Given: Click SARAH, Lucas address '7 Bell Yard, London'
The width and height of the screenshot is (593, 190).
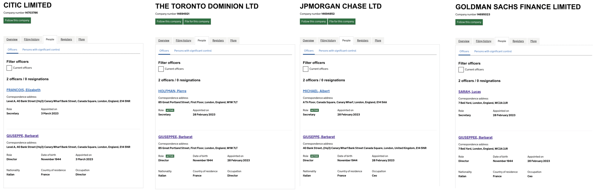Looking at the screenshot, I should point(483,103).
